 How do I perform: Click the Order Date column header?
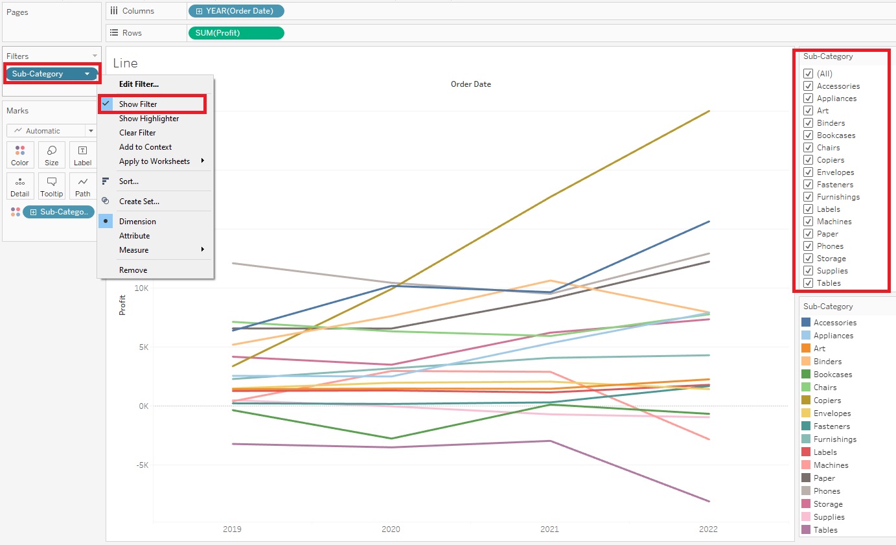(471, 84)
